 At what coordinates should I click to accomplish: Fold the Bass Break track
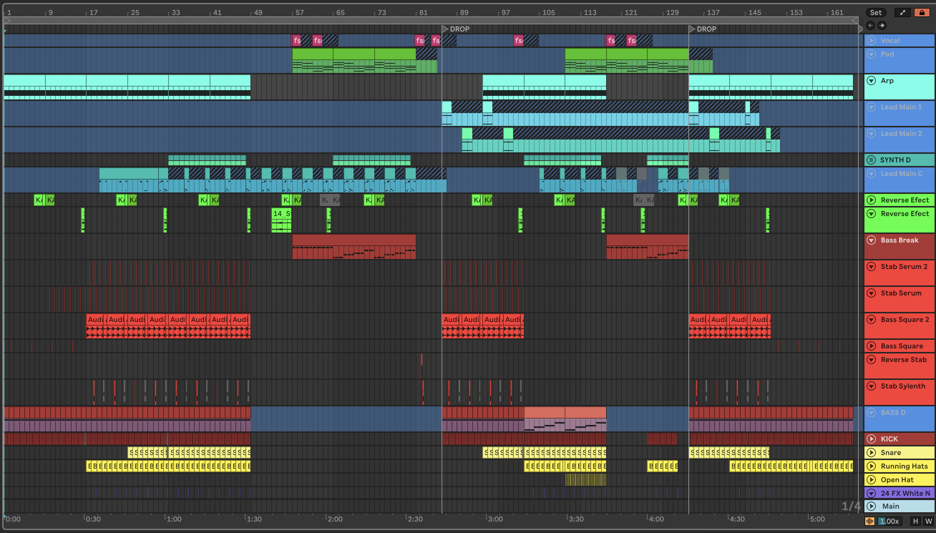tap(871, 240)
